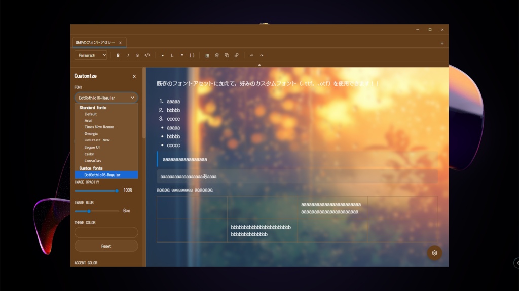Insert a blockquote
519x291 pixels.
tap(182, 55)
